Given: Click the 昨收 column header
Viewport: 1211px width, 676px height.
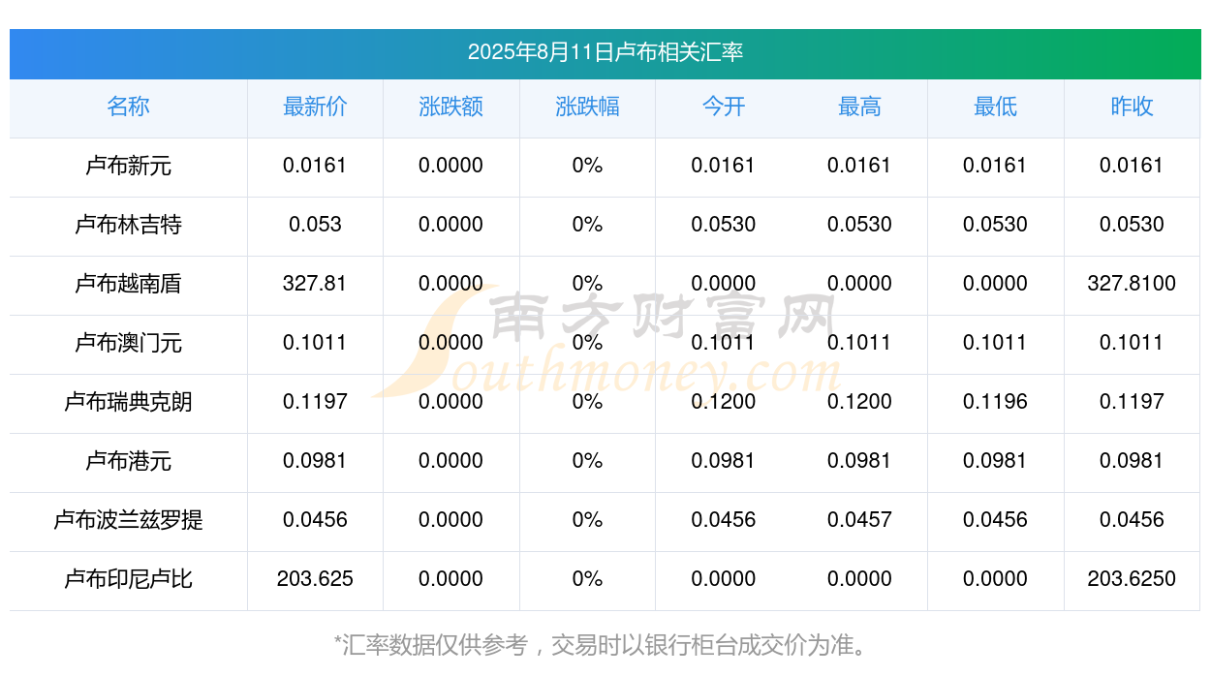Looking at the screenshot, I should [1132, 107].
